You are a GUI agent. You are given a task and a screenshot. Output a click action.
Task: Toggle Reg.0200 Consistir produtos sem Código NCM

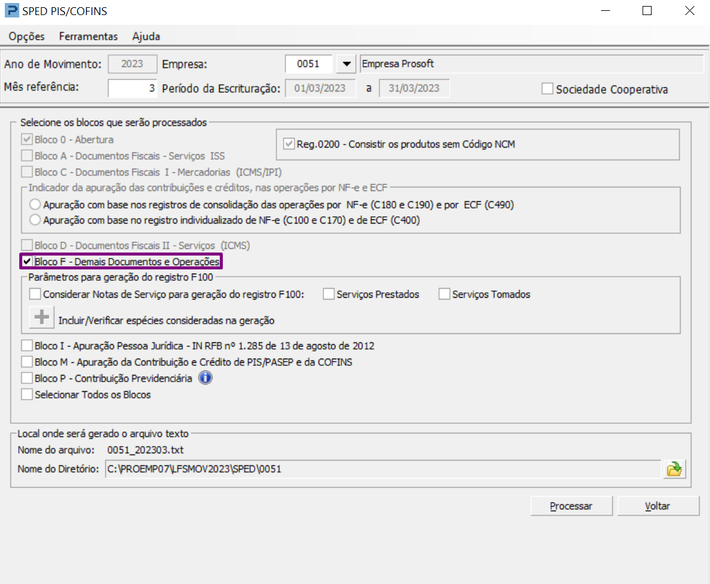(x=288, y=144)
